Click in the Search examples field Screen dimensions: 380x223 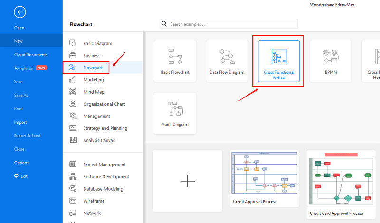228,24
